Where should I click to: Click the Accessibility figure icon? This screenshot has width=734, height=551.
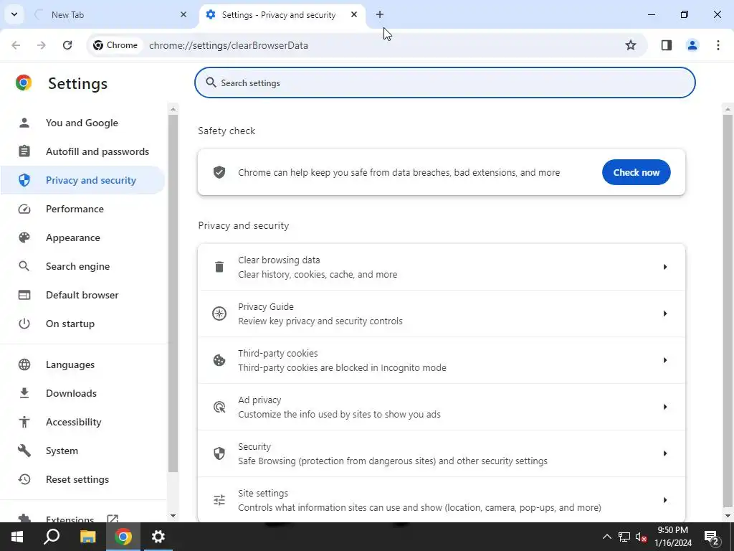[x=24, y=422]
